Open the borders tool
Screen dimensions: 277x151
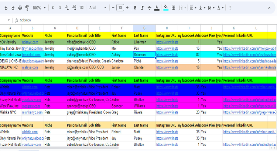(174, 8)
